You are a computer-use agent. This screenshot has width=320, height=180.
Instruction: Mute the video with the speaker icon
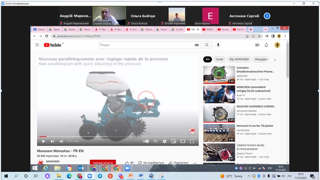61,141
